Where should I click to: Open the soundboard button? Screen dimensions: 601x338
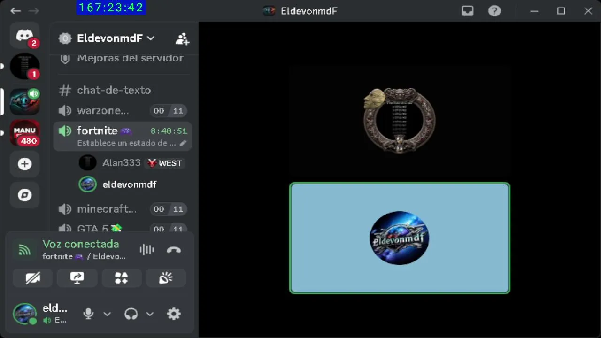(166, 278)
